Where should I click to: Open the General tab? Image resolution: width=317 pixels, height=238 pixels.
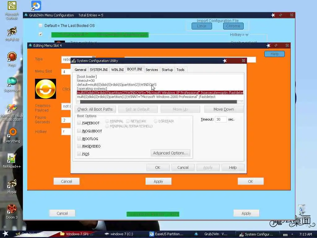[x=80, y=70]
